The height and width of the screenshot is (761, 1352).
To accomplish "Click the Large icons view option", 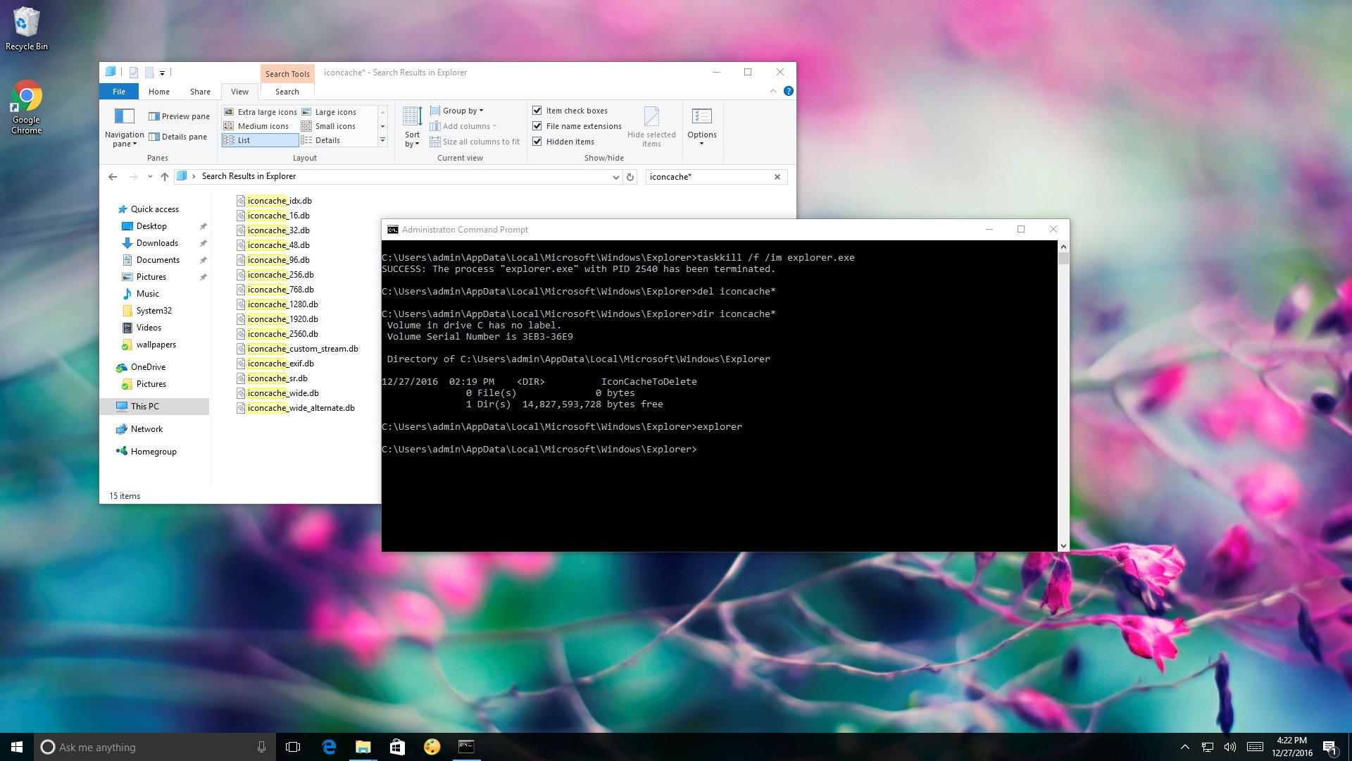I will 334,111.
